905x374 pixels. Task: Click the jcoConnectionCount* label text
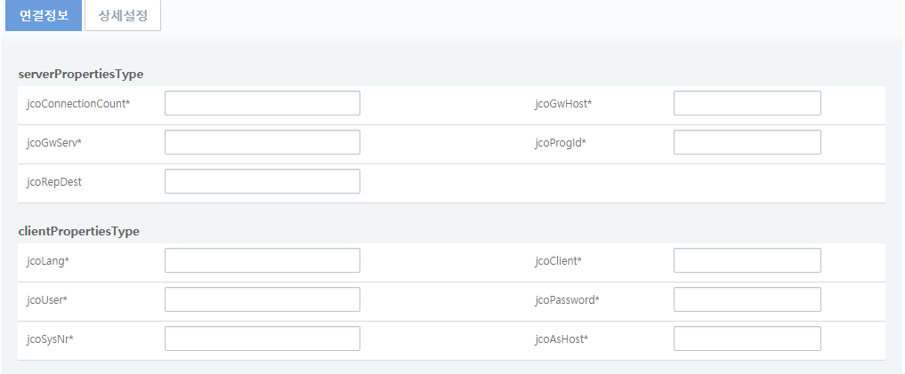coord(78,104)
